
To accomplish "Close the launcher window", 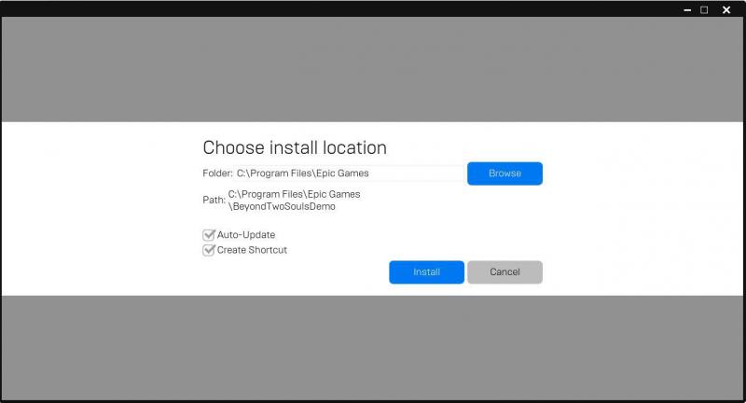I will (x=726, y=9).
